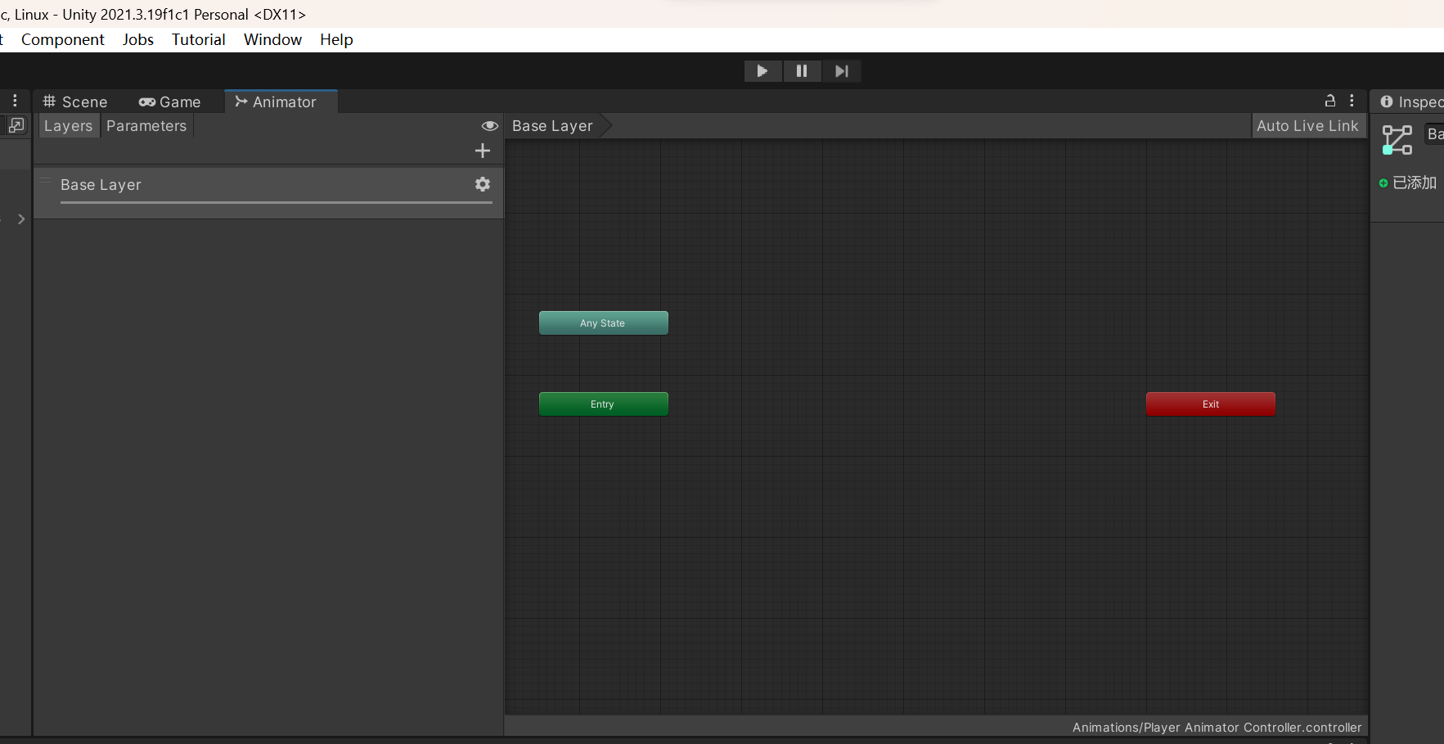Add a new layer with plus icon
This screenshot has height=744, width=1444.
(x=483, y=151)
